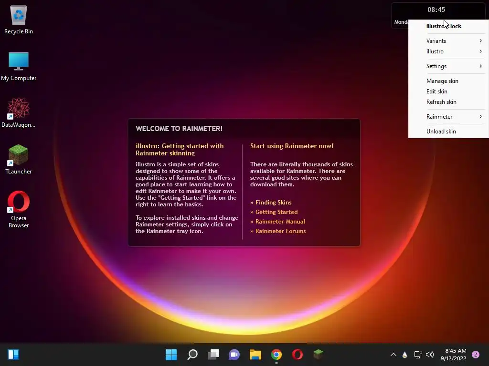
Task: Choose Refresh skin in context menu
Action: tap(448, 102)
